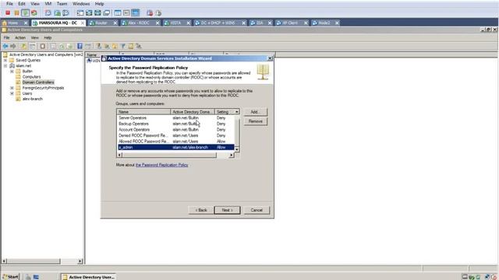Click the create new user icon
The width and height of the screenshot is (499, 280).
(x=99, y=47)
